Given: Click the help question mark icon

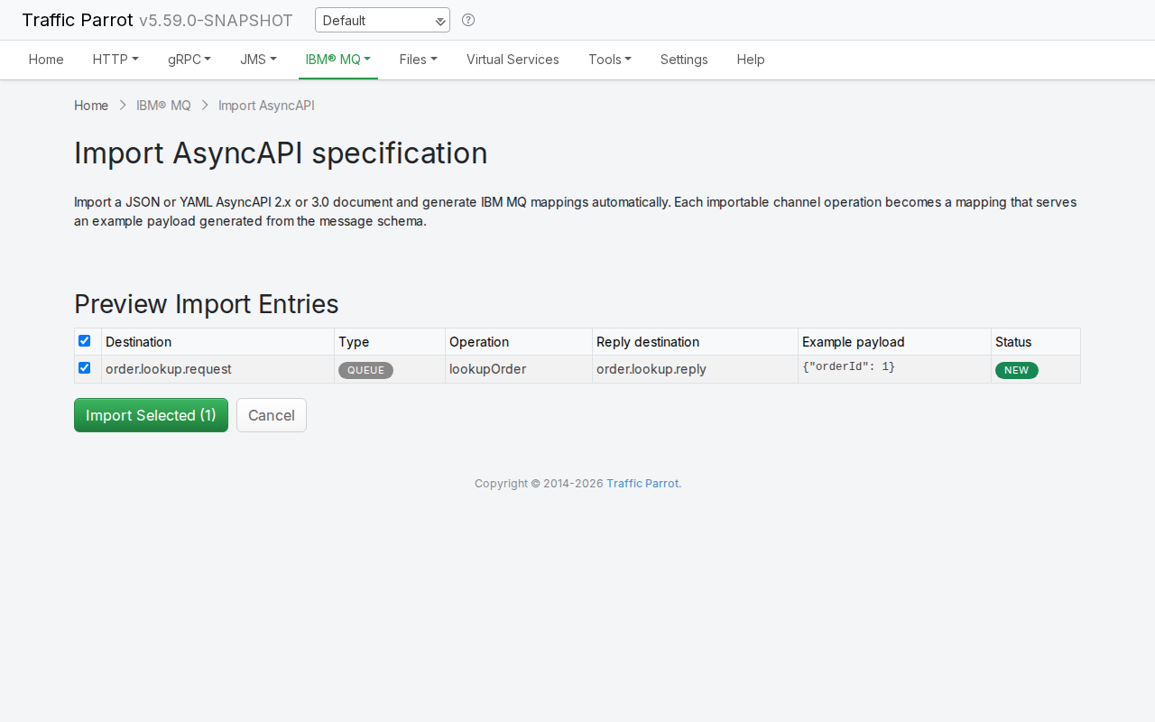Looking at the screenshot, I should click(x=468, y=20).
